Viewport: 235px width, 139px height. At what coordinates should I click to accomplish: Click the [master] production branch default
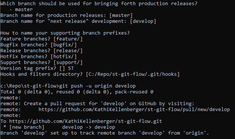121,15
